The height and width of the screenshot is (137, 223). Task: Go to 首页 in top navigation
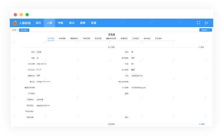[x=39, y=23]
